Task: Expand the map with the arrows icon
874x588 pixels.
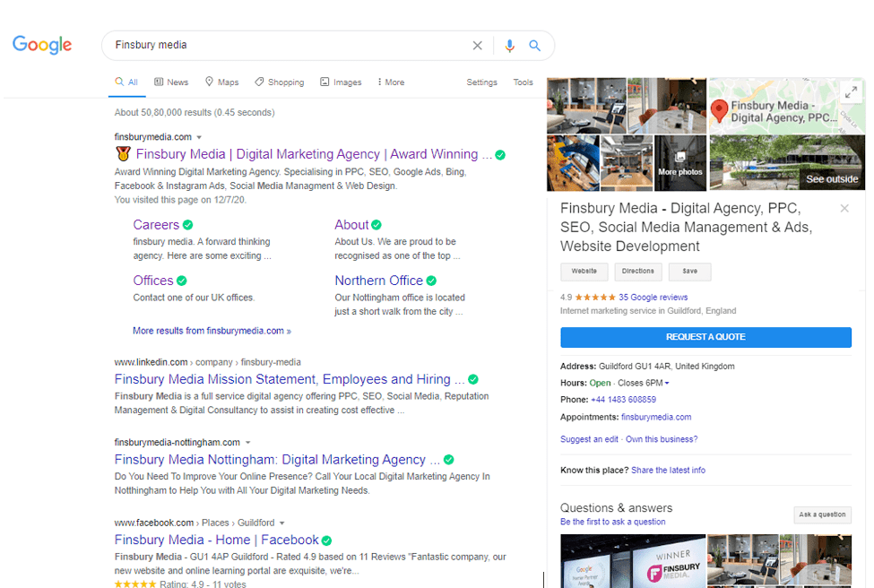Action: point(852,91)
